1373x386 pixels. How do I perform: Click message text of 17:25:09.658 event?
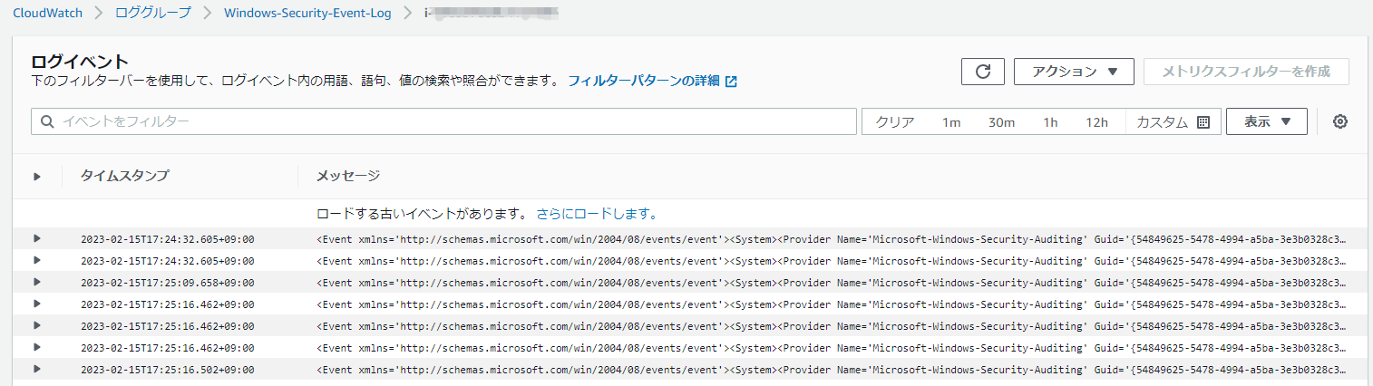[x=831, y=283]
